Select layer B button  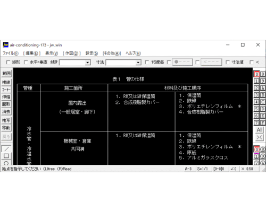tap(263, 95)
